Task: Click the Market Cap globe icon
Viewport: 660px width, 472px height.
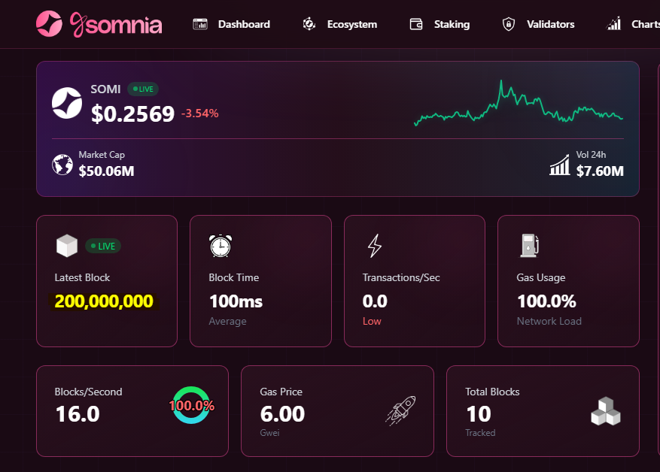Action: pyautogui.click(x=62, y=165)
